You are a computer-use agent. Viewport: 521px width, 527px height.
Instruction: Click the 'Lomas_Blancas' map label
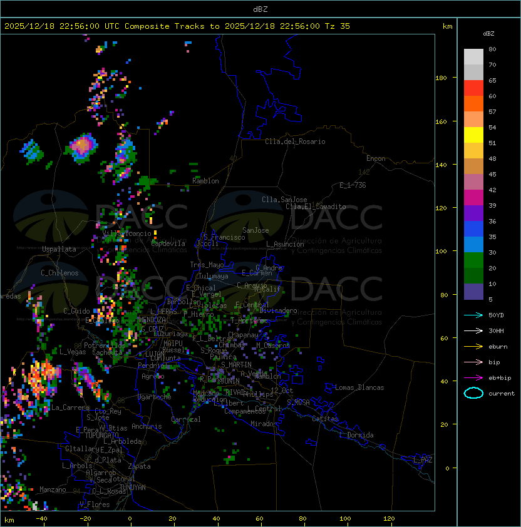click(359, 387)
